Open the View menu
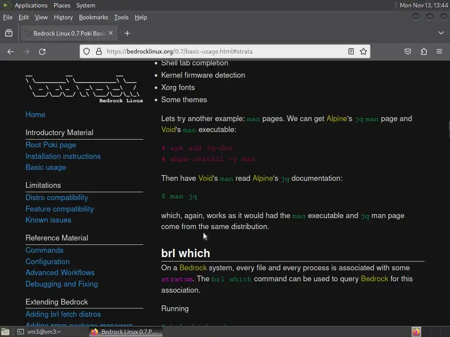450x337 pixels. 41,17
